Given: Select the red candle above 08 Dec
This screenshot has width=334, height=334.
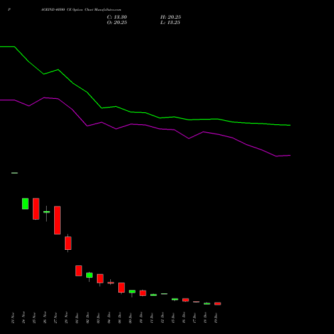Looking at the screenshot, I should (x=122, y=288).
